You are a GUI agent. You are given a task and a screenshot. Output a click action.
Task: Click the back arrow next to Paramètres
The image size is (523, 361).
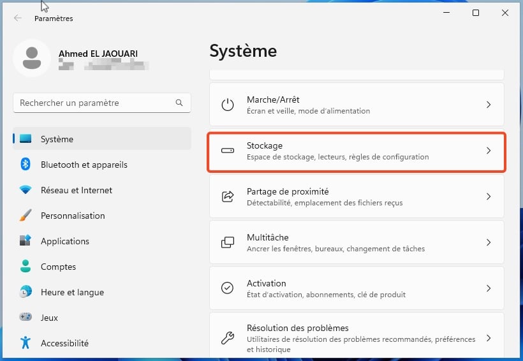click(x=18, y=18)
